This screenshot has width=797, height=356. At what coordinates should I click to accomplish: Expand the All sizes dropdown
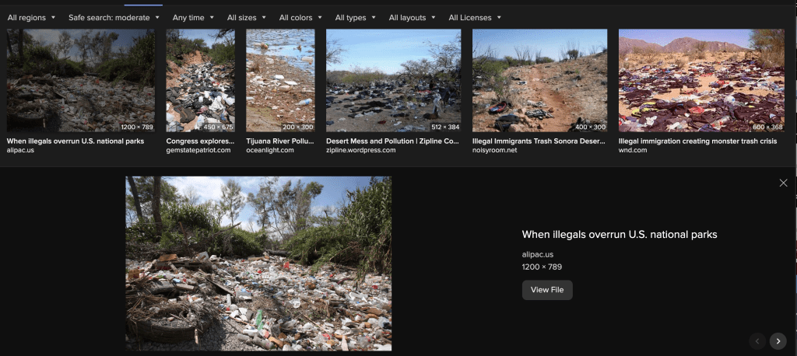[x=246, y=17]
